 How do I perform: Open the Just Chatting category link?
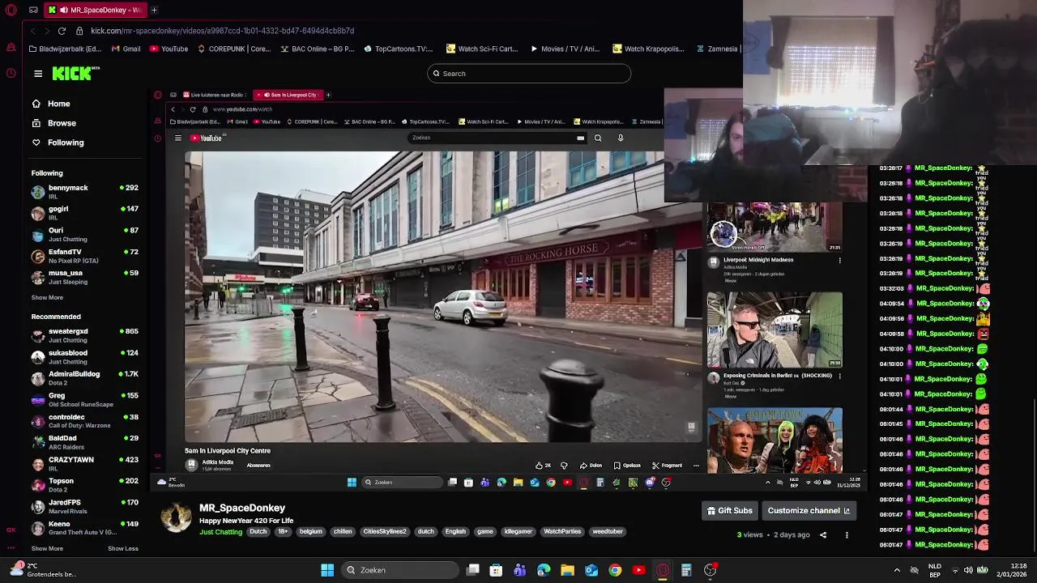[x=220, y=532]
